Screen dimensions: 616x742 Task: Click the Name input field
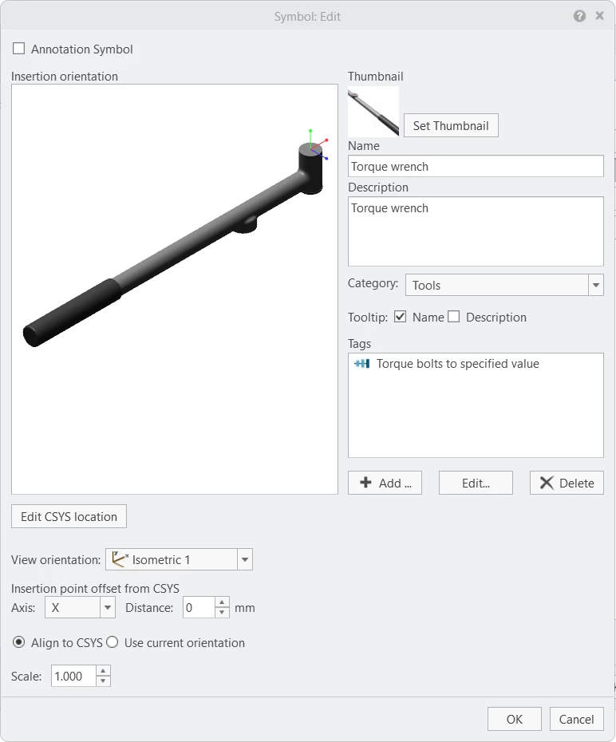[476, 166]
